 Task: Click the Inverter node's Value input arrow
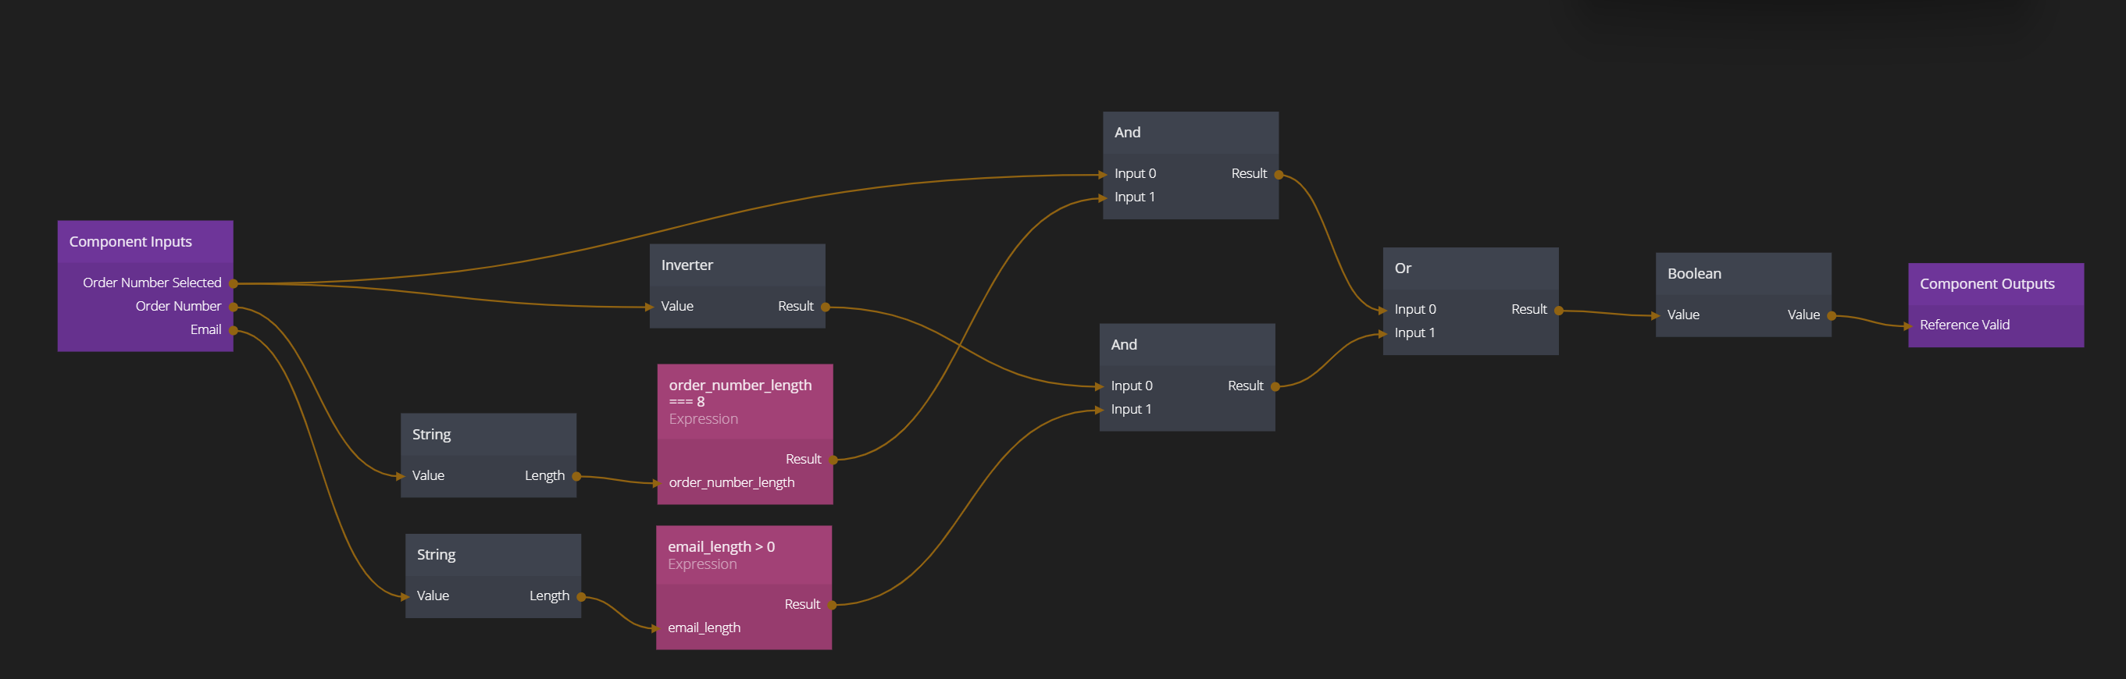(x=651, y=307)
